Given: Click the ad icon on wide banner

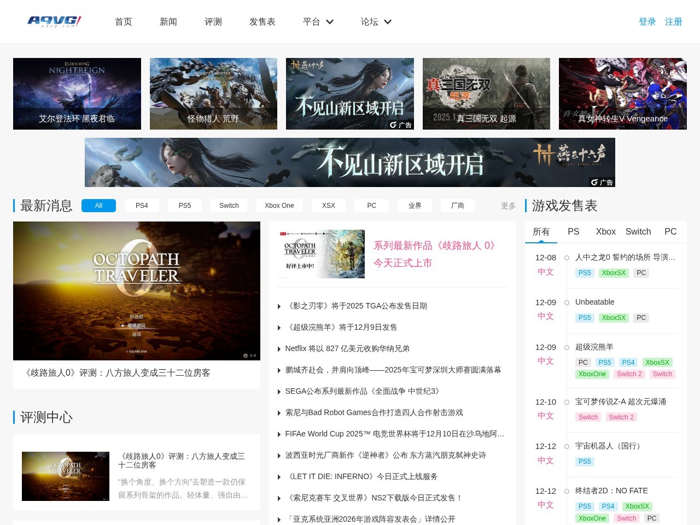Looking at the screenshot, I should [x=602, y=182].
